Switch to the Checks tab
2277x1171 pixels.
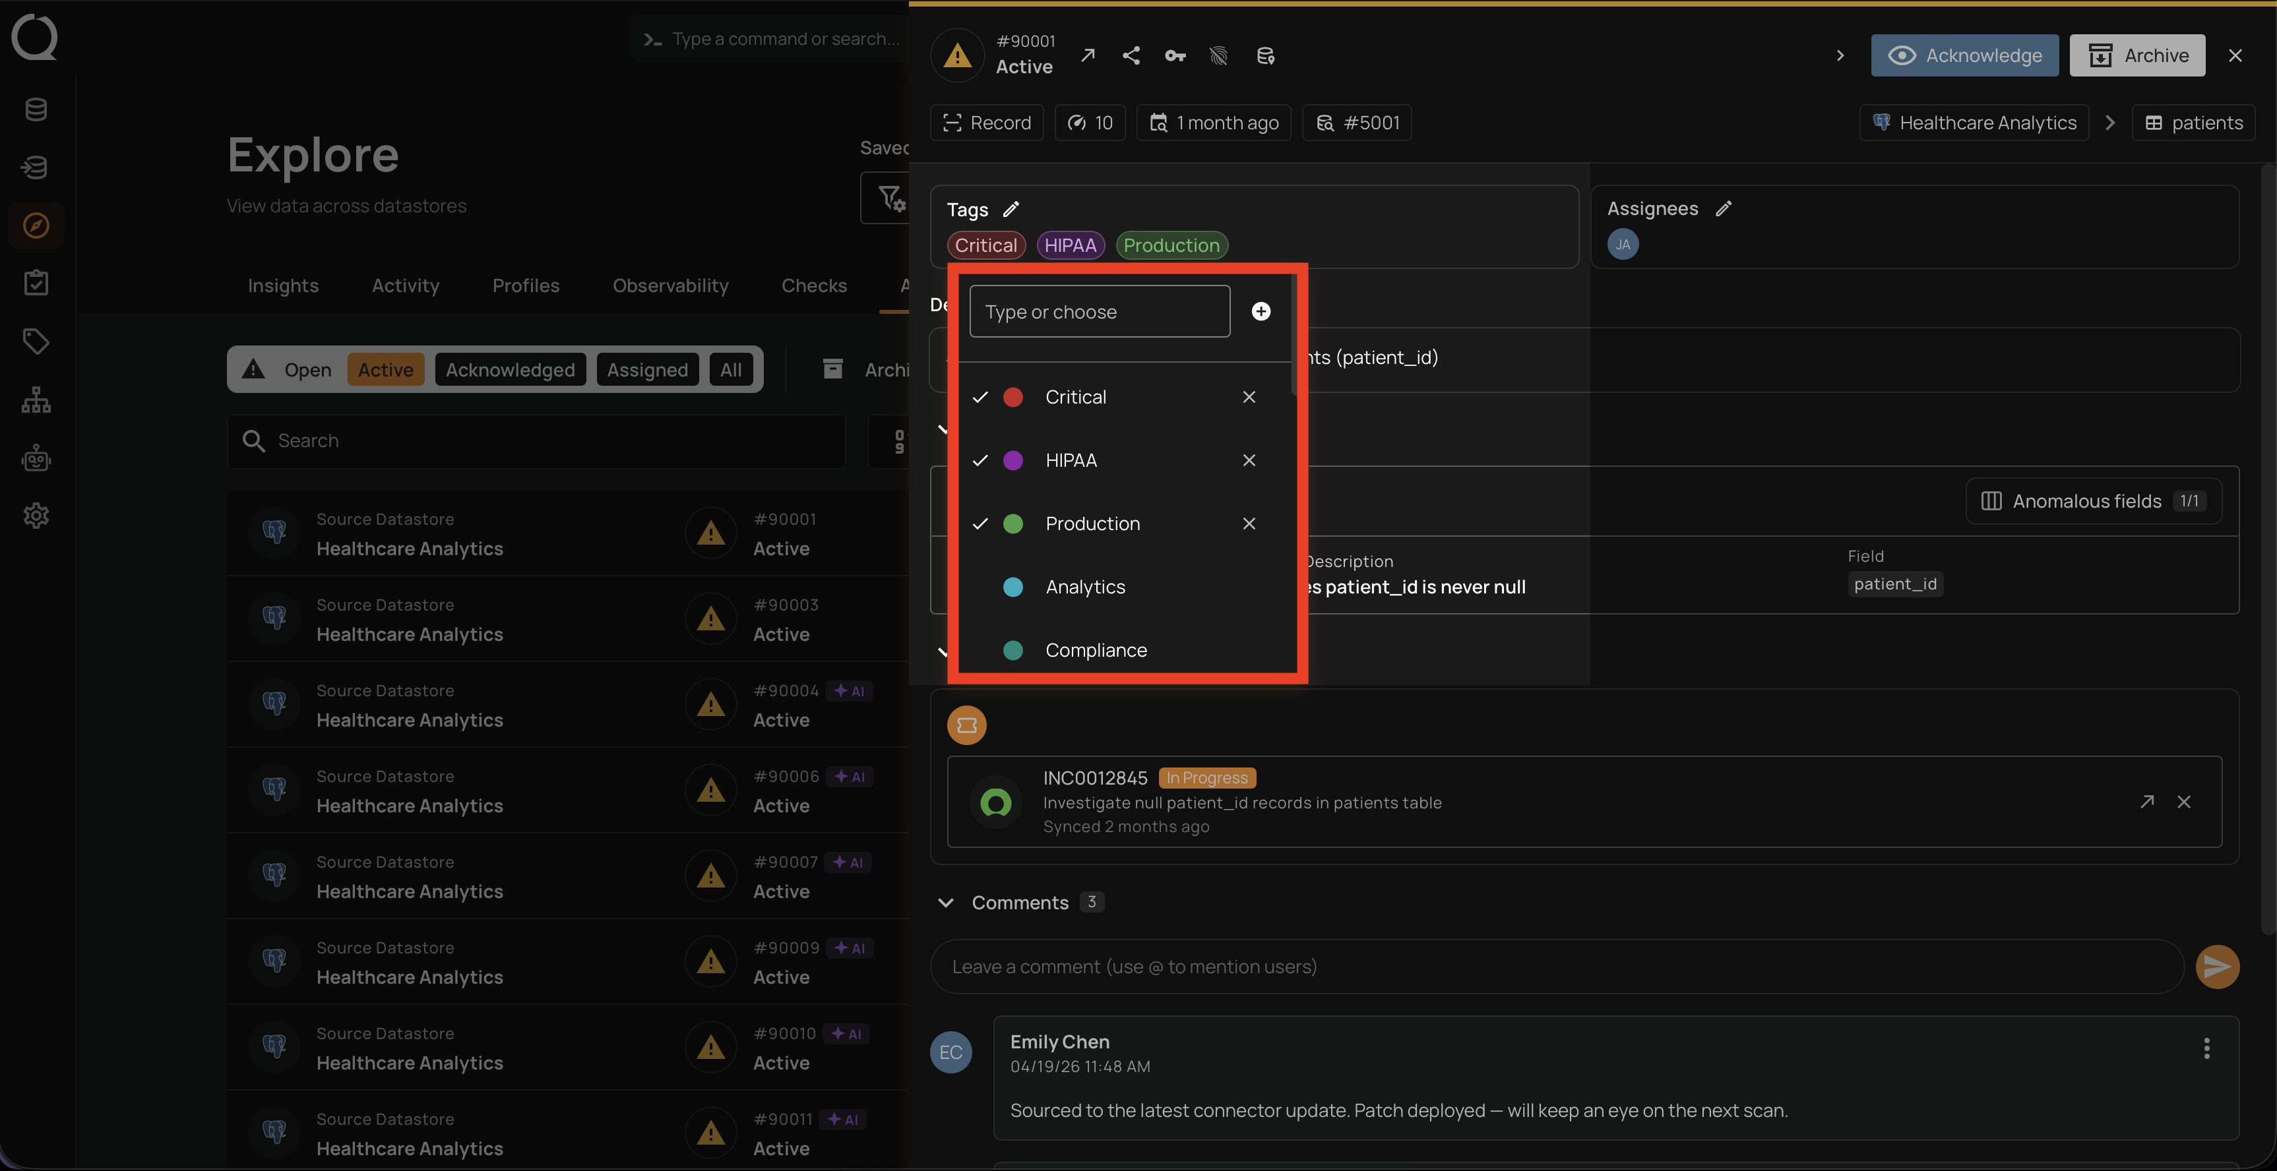click(x=814, y=285)
